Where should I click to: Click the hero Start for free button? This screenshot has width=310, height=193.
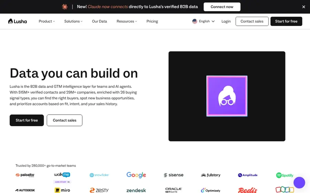(x=27, y=120)
